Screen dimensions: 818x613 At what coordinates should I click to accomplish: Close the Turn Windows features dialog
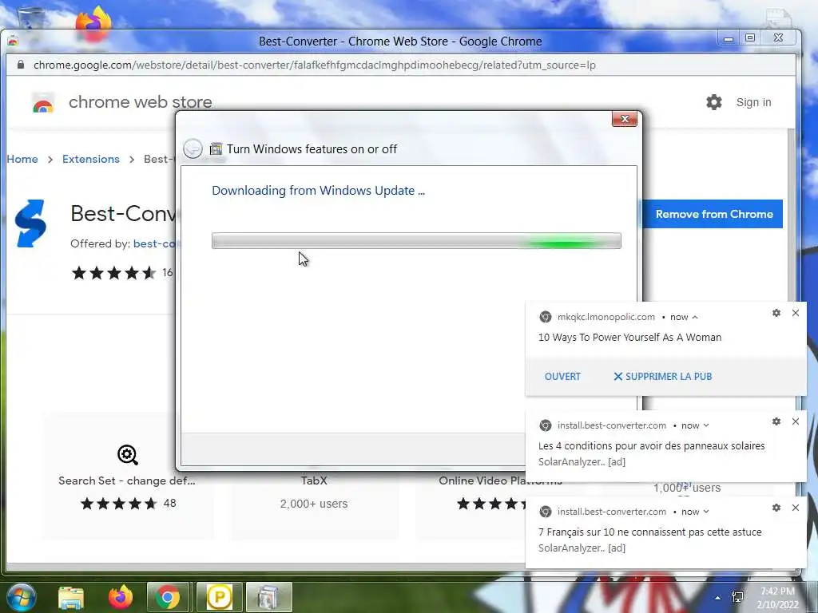625,119
